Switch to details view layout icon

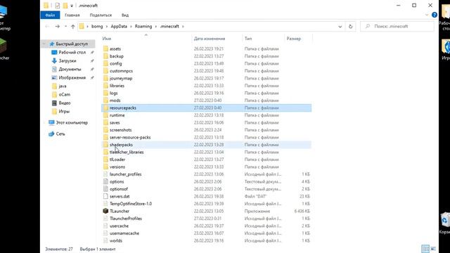click(x=425, y=249)
